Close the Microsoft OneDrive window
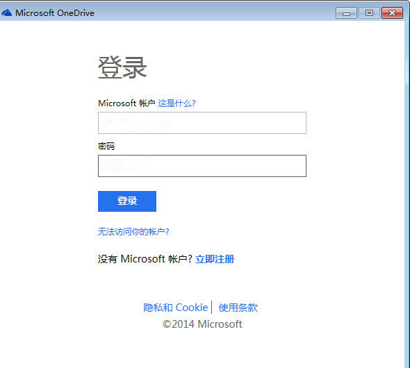 point(392,12)
